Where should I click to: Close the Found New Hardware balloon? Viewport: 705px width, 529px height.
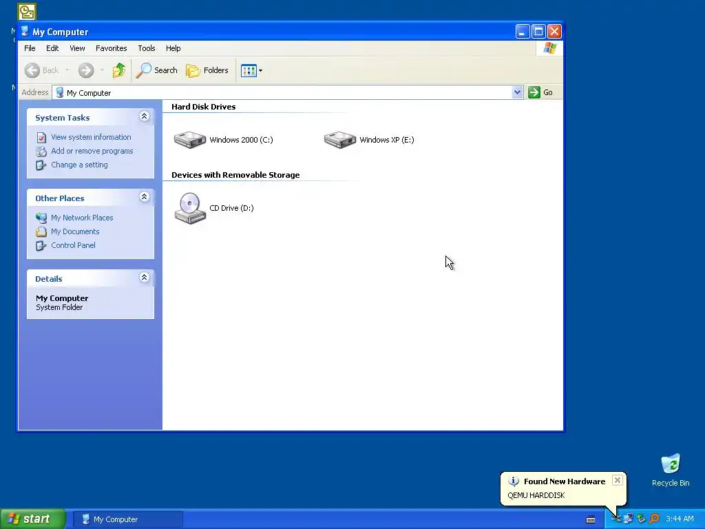coord(618,480)
